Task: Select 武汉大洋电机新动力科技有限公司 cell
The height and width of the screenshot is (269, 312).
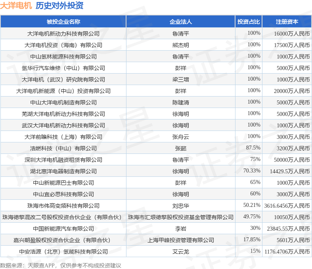Action: coord(63,125)
